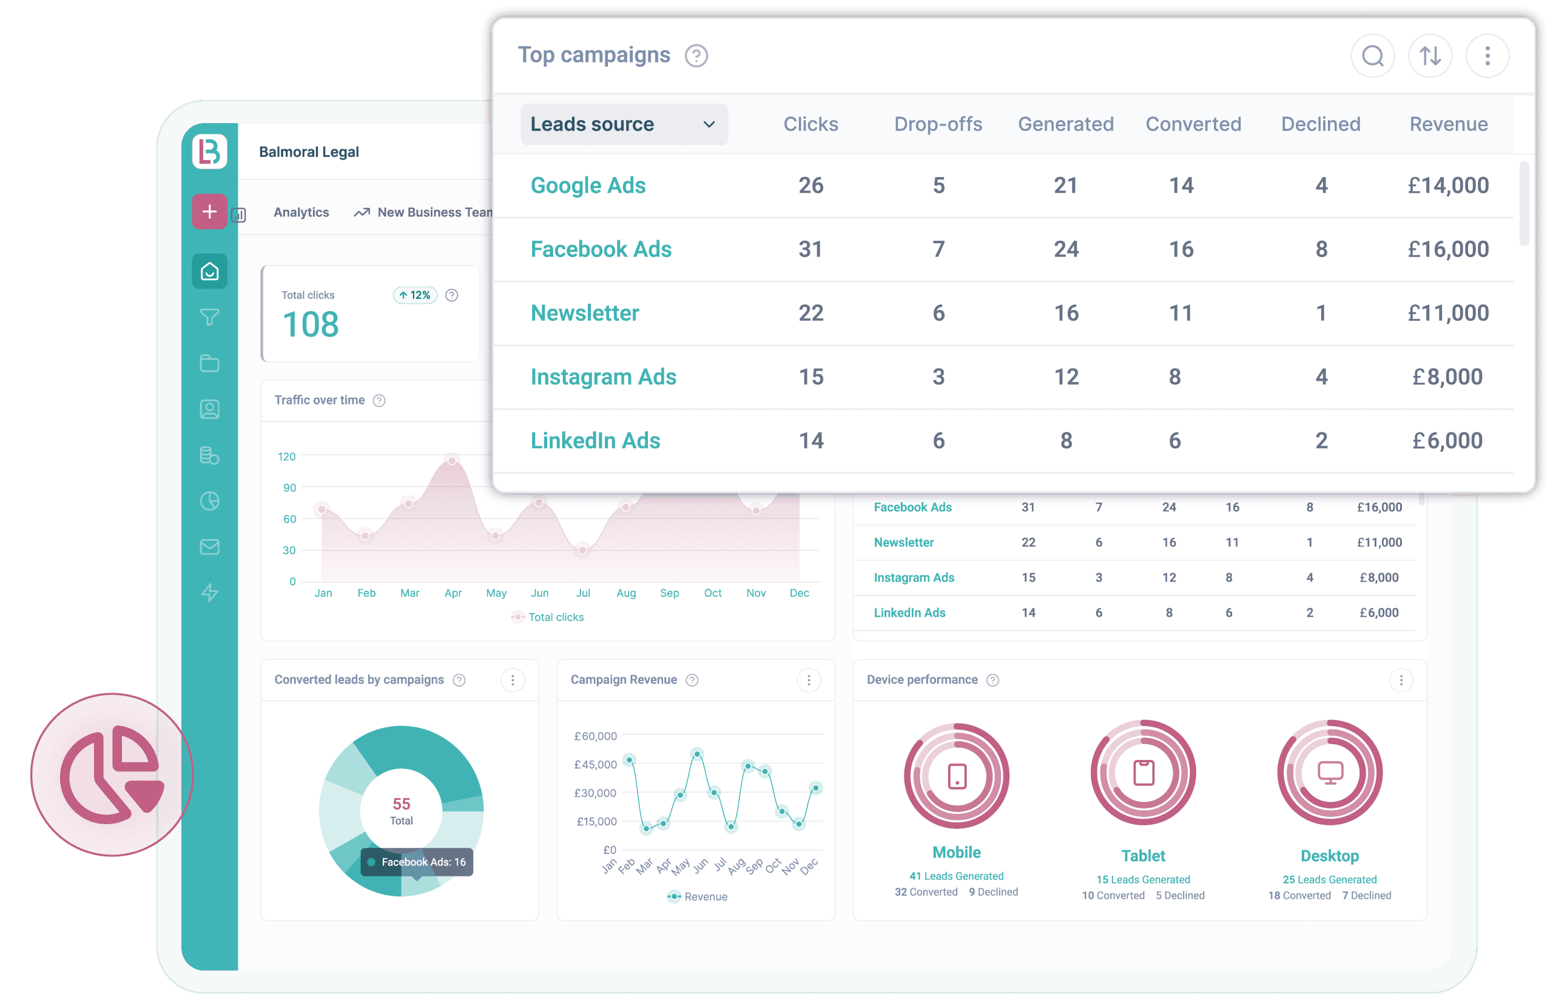Open the filter funnel tool in the sidebar

click(x=210, y=317)
